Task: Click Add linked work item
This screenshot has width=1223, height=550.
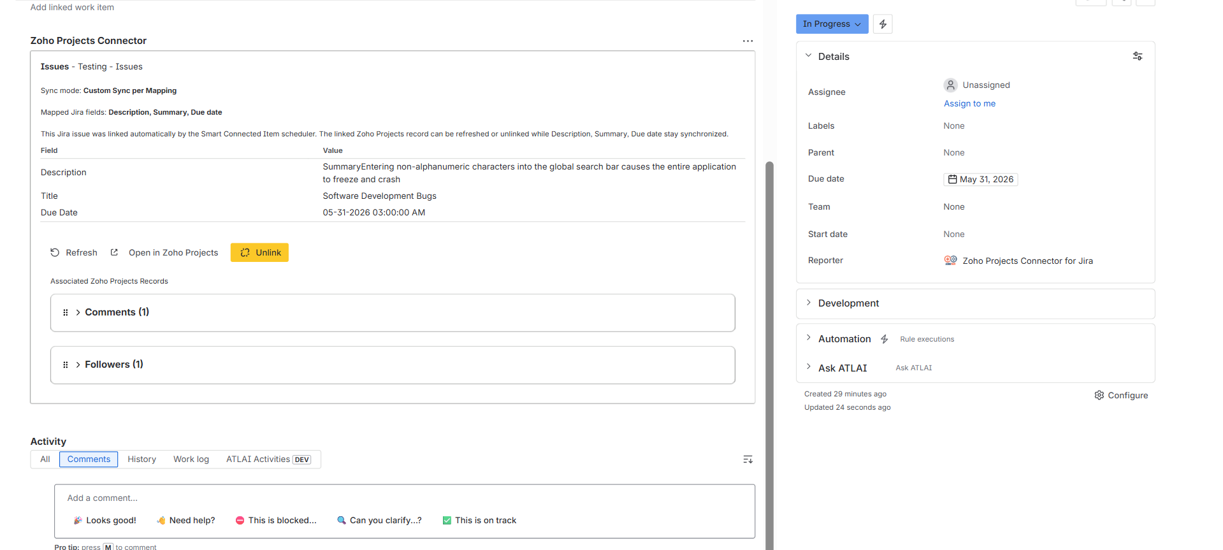Action: (x=72, y=7)
